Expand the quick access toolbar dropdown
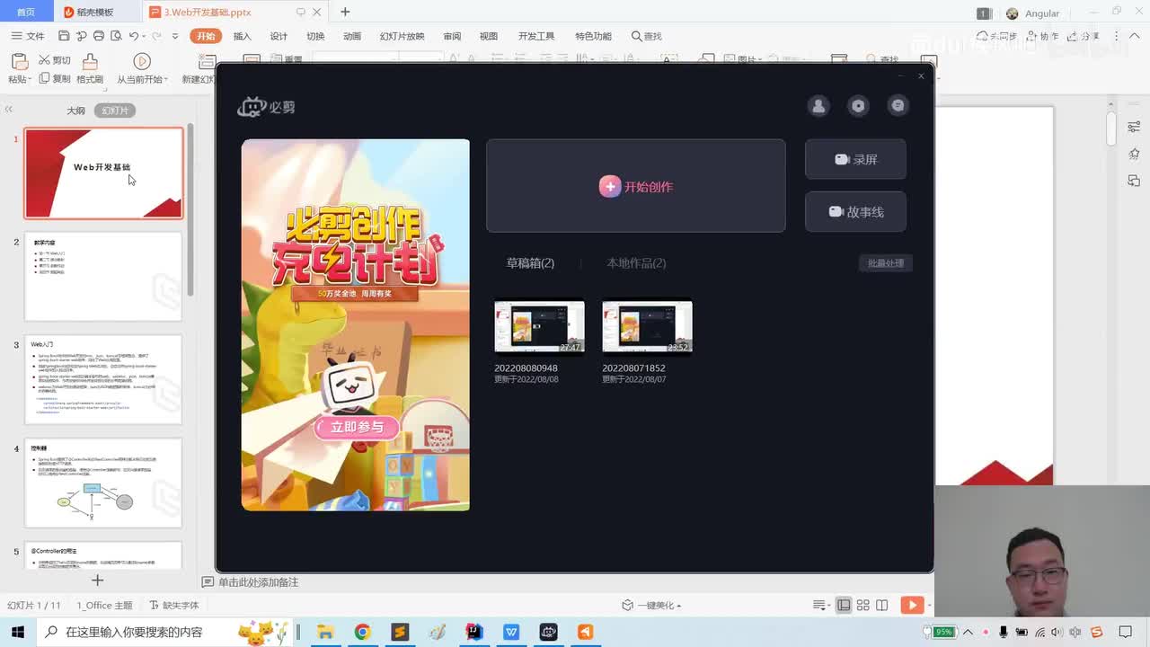The width and height of the screenshot is (1150, 647). 175,37
